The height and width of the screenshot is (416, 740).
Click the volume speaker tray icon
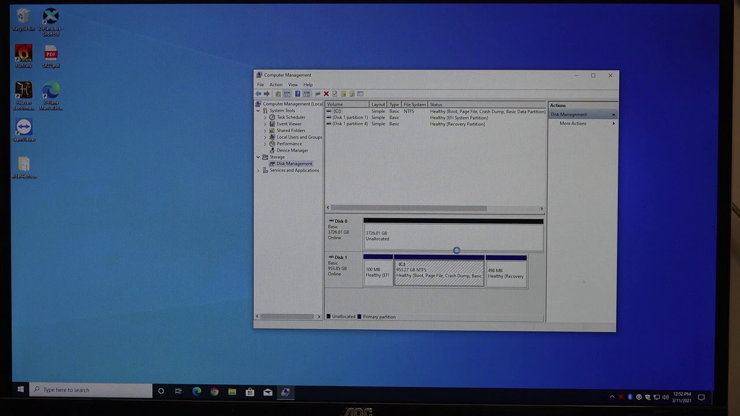[x=665, y=397]
